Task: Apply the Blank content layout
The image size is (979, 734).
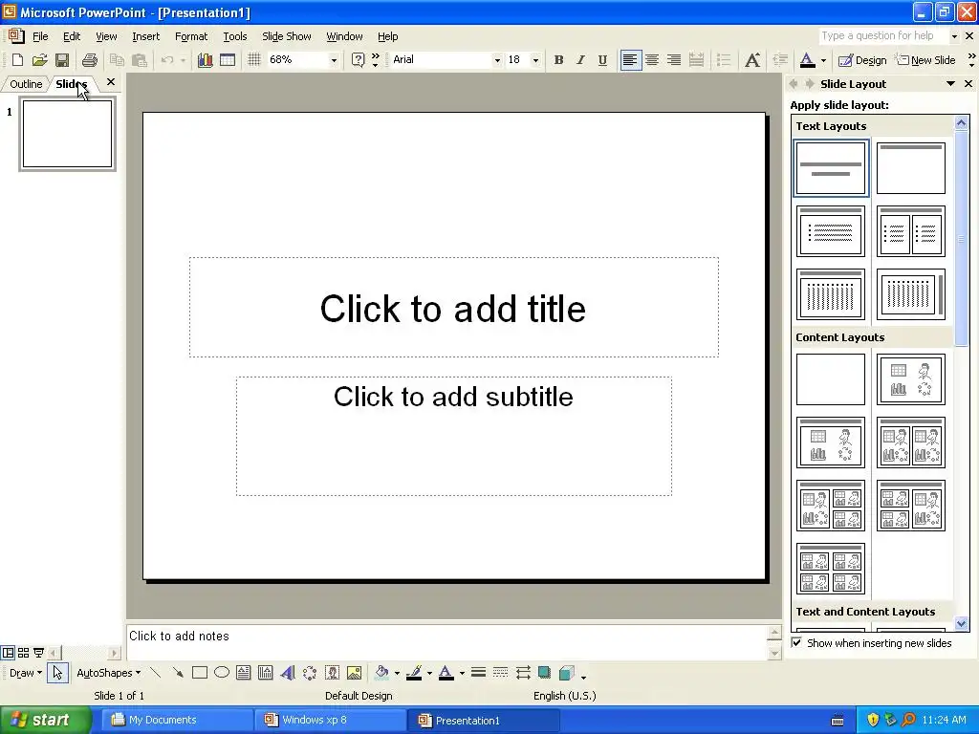Action: (831, 379)
